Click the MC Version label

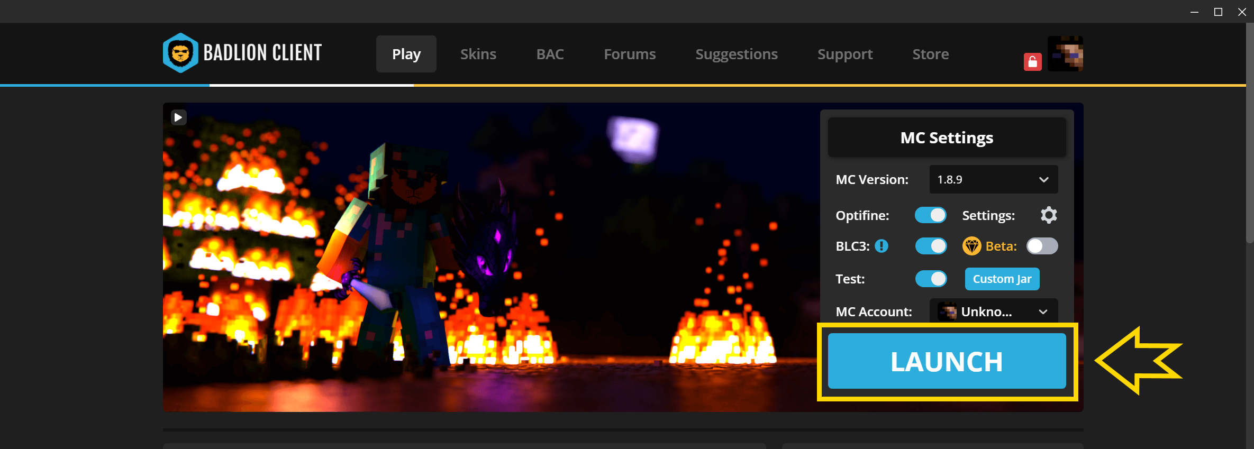click(x=872, y=180)
